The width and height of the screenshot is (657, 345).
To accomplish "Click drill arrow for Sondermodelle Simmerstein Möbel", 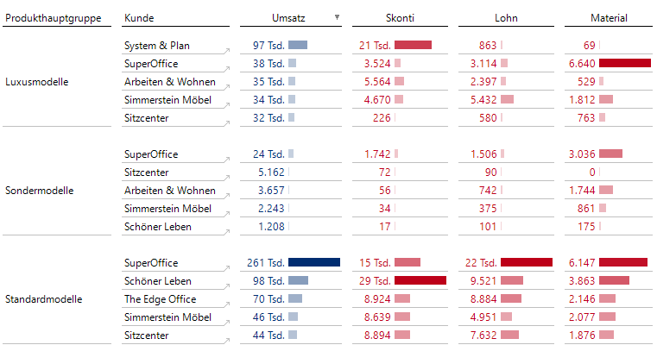I will 228,215.
